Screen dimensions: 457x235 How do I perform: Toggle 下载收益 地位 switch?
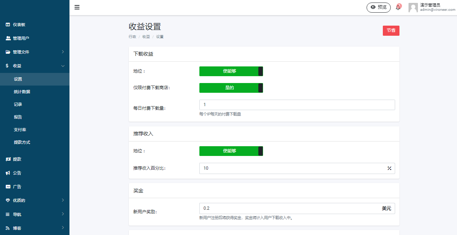click(231, 71)
